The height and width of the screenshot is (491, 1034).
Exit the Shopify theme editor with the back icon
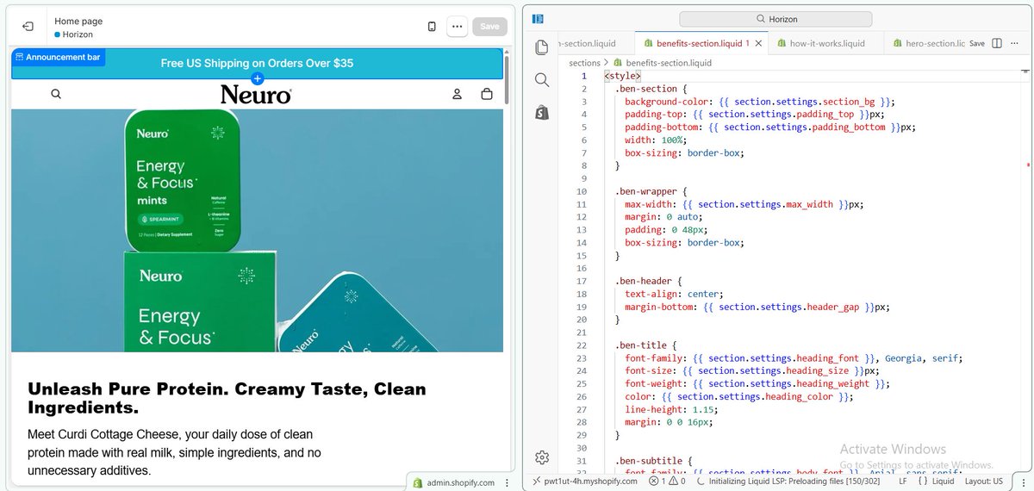[x=28, y=27]
